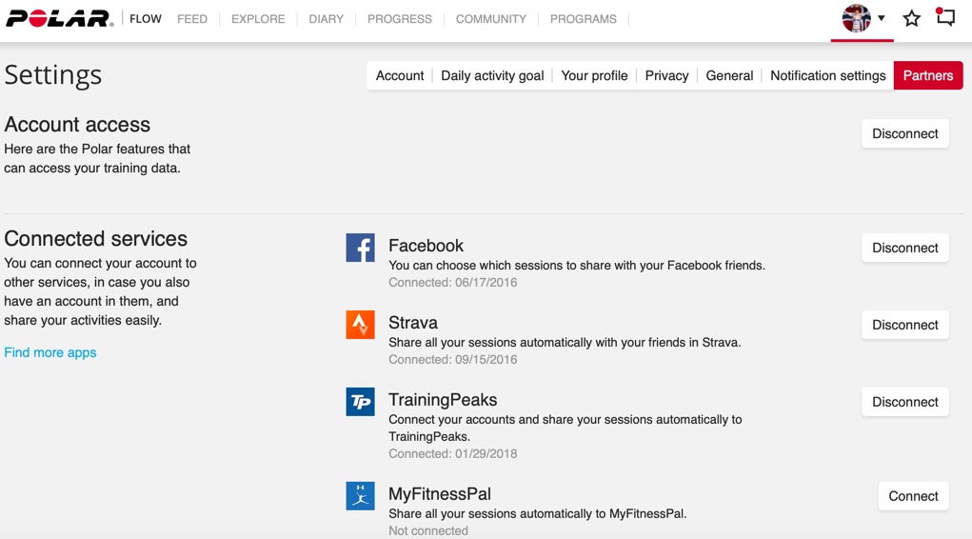
Task: Disconnect Account access
Action: coord(904,134)
